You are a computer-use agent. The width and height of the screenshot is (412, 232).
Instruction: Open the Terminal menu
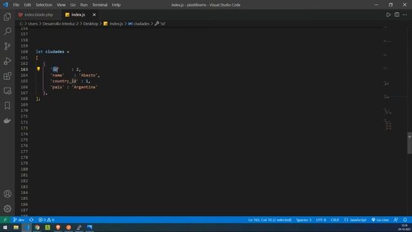coord(100,5)
